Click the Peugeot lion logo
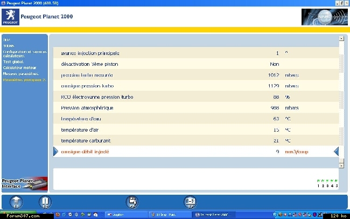Screen dimensions: 350x219 point(10,17)
